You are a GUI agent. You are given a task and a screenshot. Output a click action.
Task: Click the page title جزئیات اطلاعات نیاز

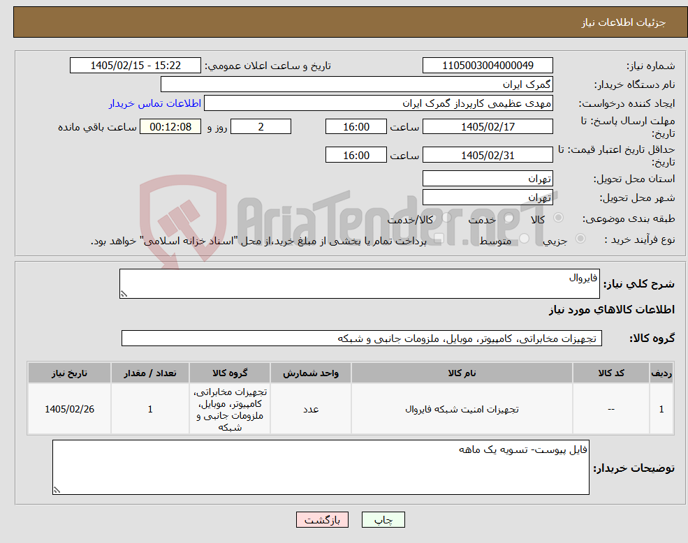624,22
